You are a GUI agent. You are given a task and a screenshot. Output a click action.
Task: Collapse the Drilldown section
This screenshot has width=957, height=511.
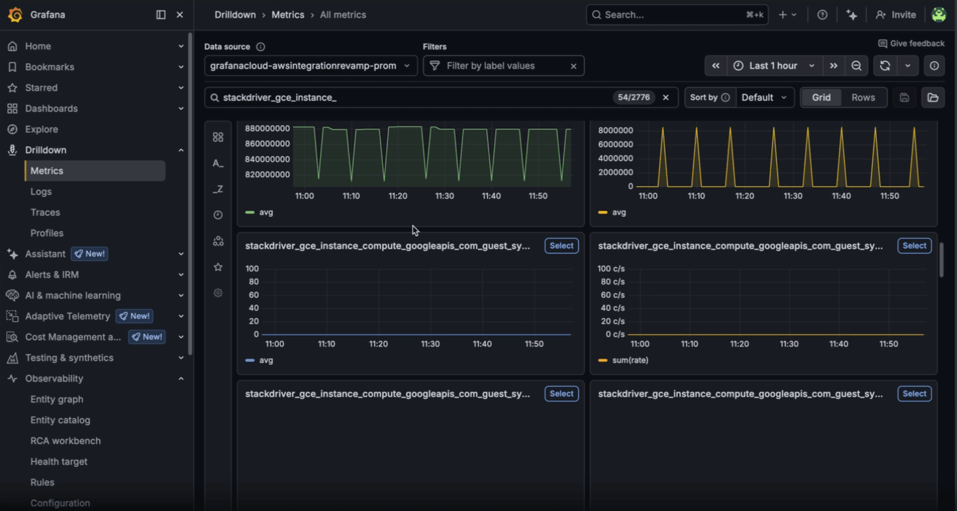coord(181,150)
